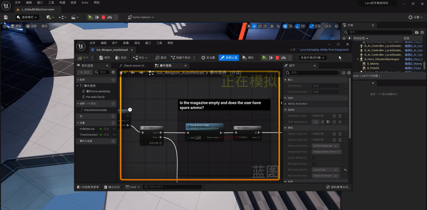This screenshot has height=210, width=427.
Task: Open the viewport hamburger options menu
Action: tap(5, 26)
